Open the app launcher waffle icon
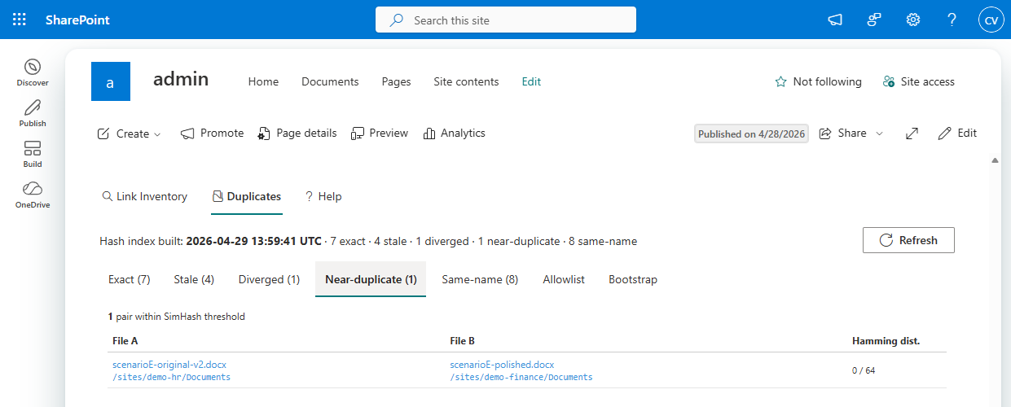This screenshot has width=1011, height=407. point(20,20)
